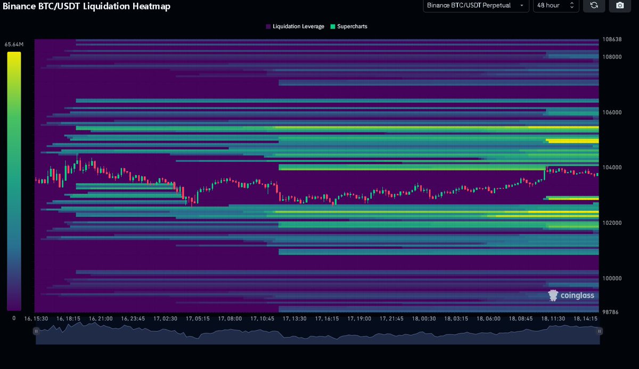Click the purple Liquidation Leverage legend swatch

coord(268,26)
